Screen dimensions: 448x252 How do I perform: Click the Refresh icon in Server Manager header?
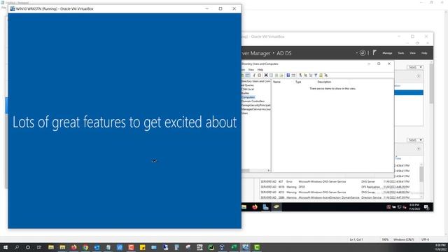(363, 53)
